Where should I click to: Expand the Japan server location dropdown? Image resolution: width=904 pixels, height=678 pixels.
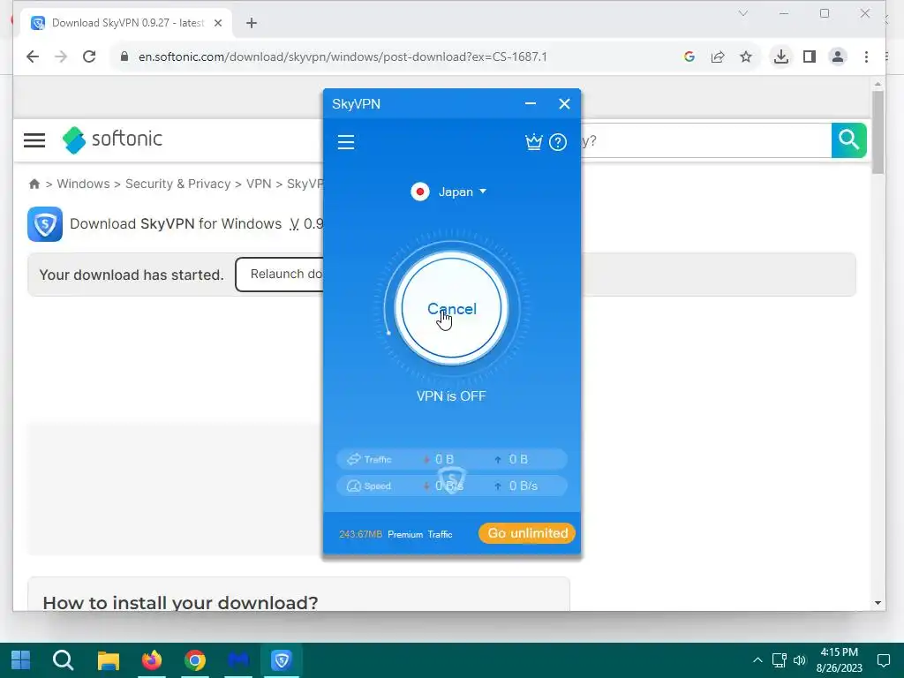(463, 192)
